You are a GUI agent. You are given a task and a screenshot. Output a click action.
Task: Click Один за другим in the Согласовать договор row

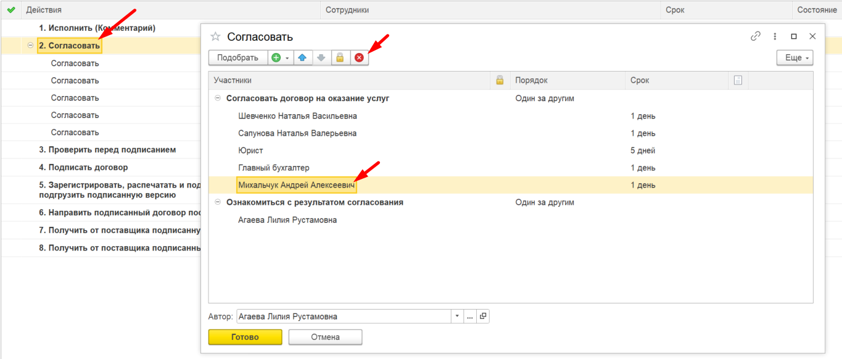pyautogui.click(x=545, y=98)
